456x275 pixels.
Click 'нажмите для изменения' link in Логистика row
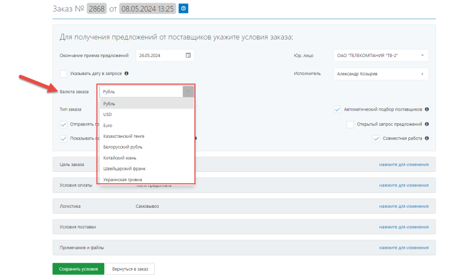tap(403, 206)
